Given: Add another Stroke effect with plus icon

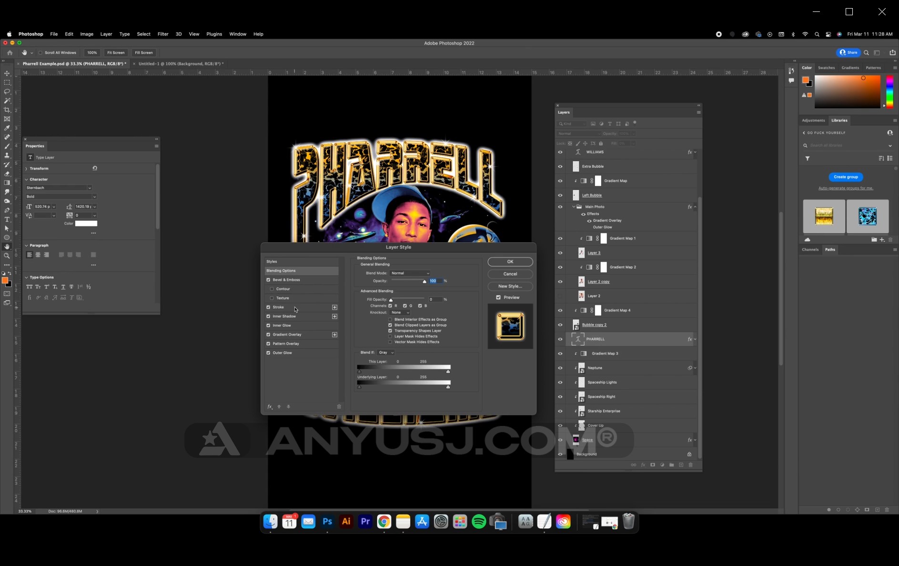Looking at the screenshot, I should [335, 307].
